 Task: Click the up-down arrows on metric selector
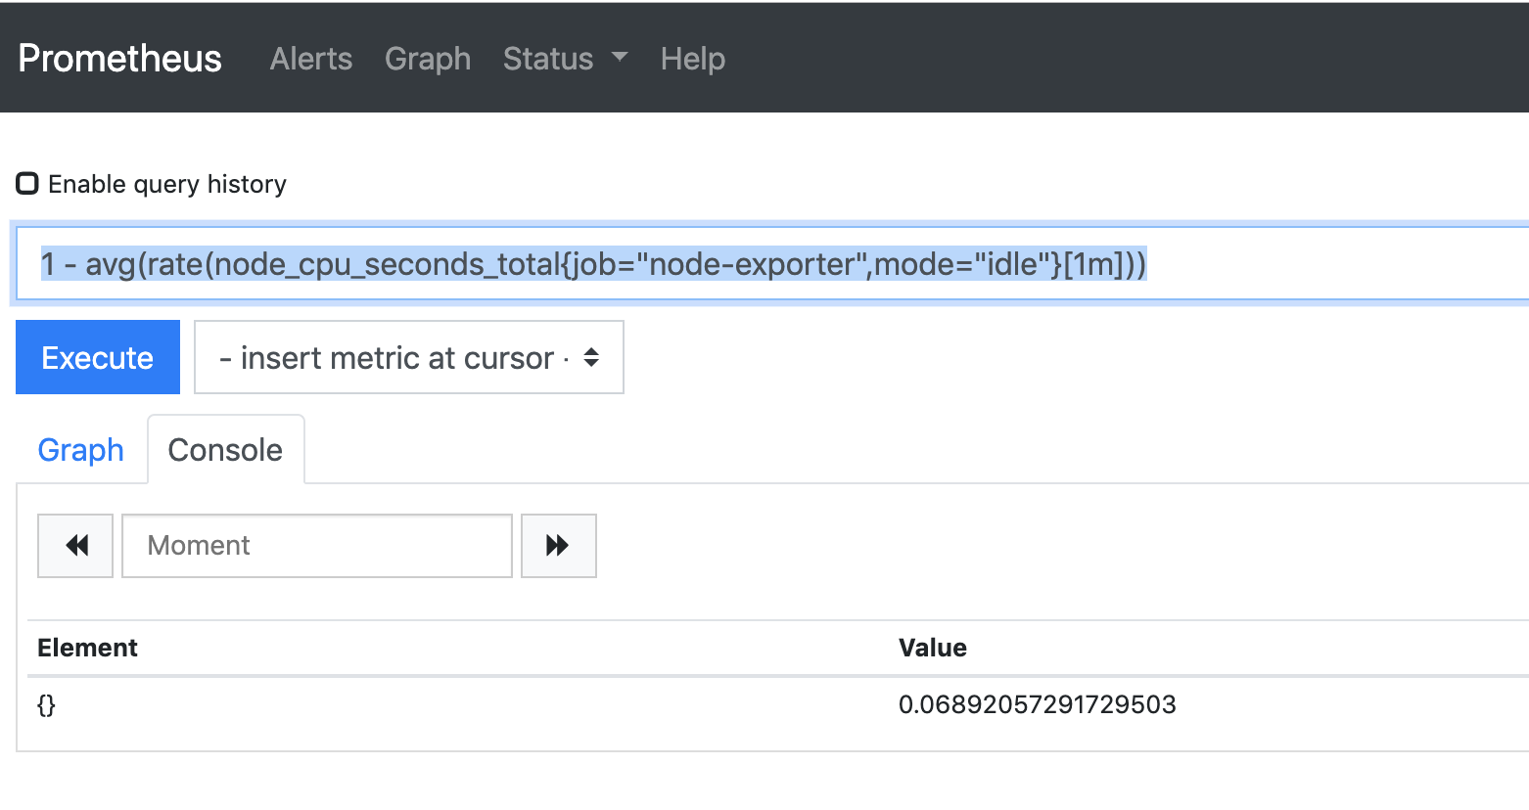coord(591,357)
